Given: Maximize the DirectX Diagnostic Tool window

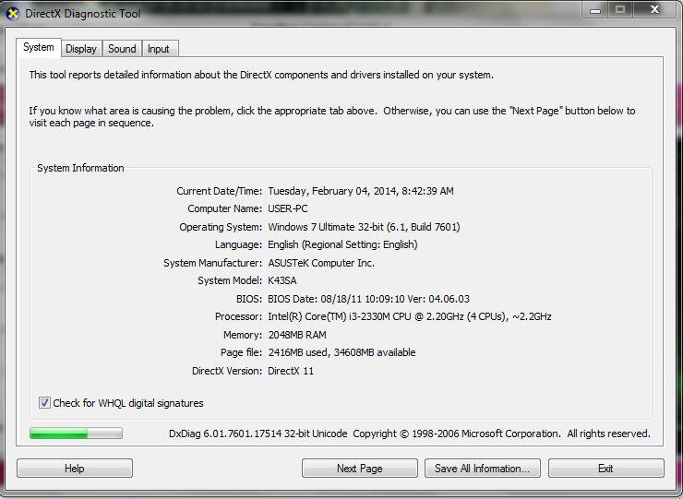Looking at the screenshot, I should (x=620, y=10).
